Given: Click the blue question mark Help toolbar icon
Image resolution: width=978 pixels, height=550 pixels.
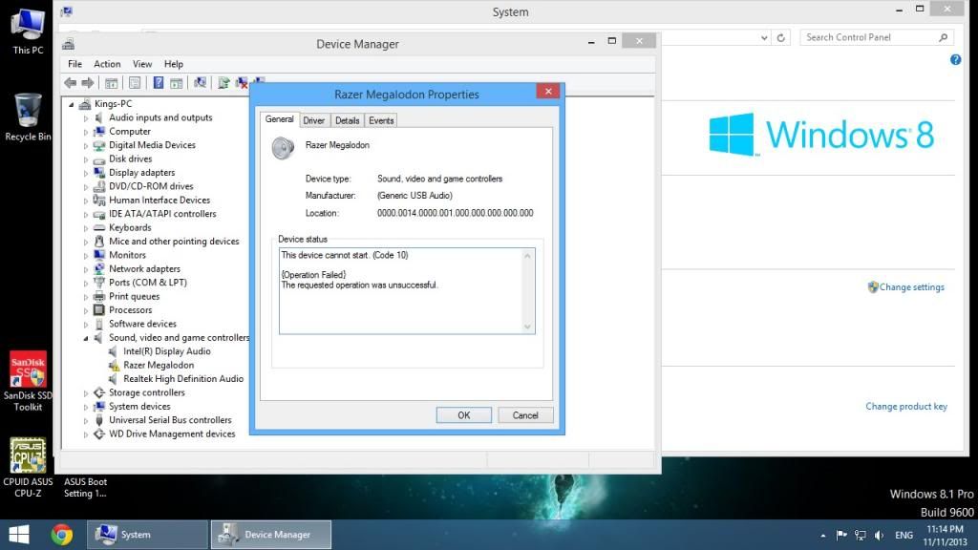Looking at the screenshot, I should pyautogui.click(x=159, y=83).
